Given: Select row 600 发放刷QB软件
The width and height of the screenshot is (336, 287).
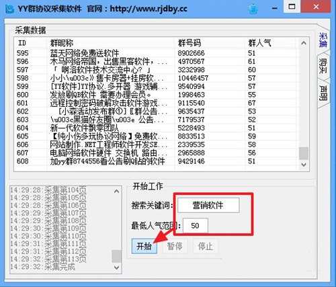Looking at the screenshot, I should pyautogui.click(x=156, y=95).
